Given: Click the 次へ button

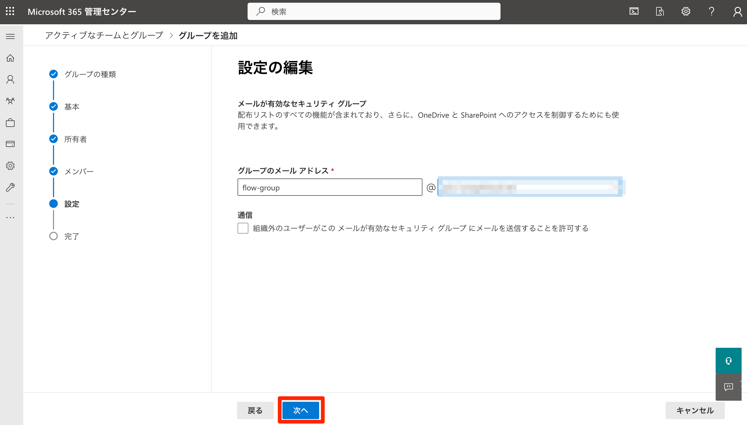Looking at the screenshot, I should [301, 410].
